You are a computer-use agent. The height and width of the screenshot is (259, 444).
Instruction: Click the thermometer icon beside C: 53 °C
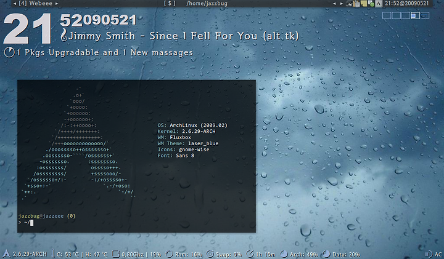(x=53, y=253)
